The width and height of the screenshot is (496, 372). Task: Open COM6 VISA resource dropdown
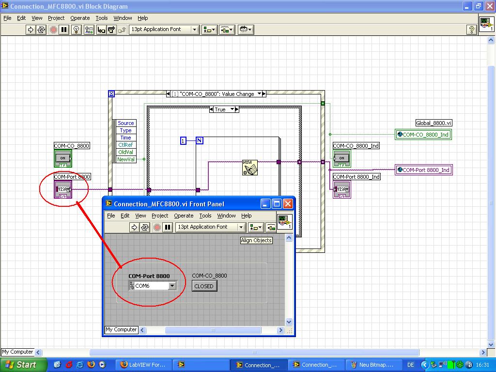click(x=172, y=286)
